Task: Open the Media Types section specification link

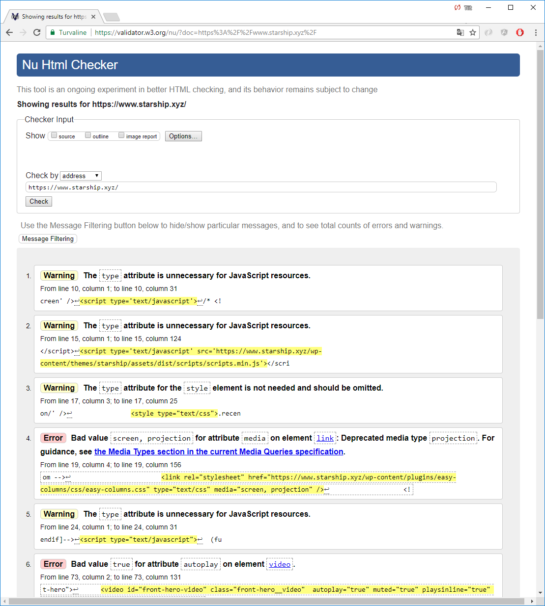Action: pyautogui.click(x=219, y=451)
